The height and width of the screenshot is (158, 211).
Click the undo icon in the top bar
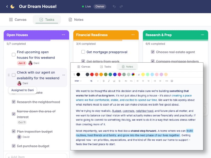coord(114,6)
